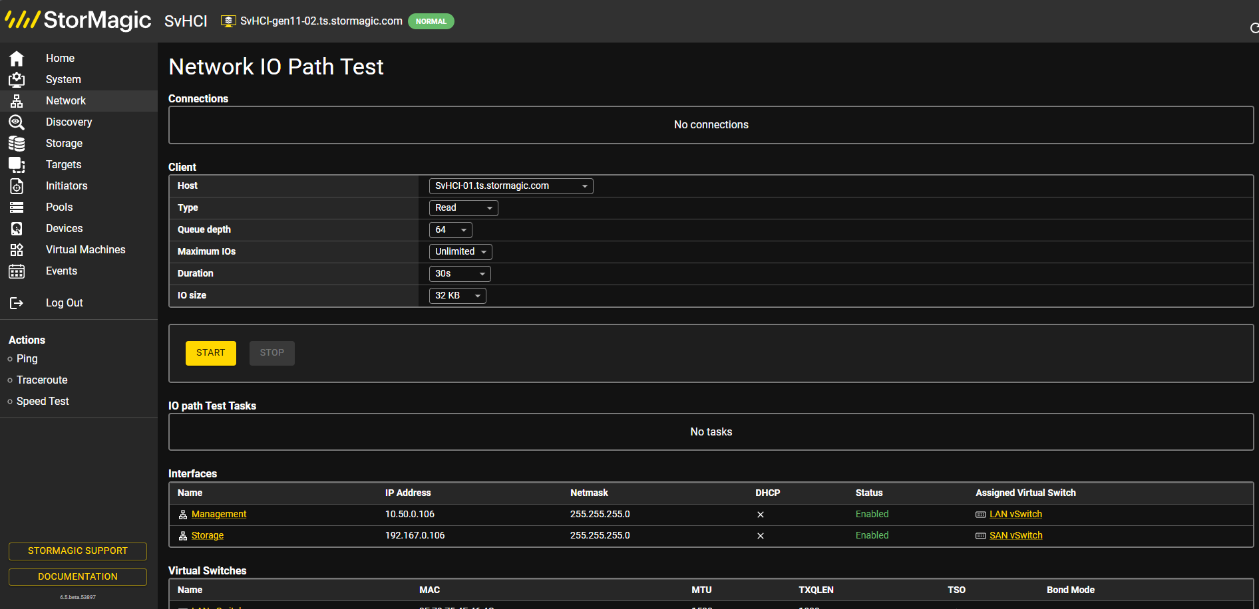Expand the Queue depth dropdown
This screenshot has width=1259, height=609.
point(450,230)
